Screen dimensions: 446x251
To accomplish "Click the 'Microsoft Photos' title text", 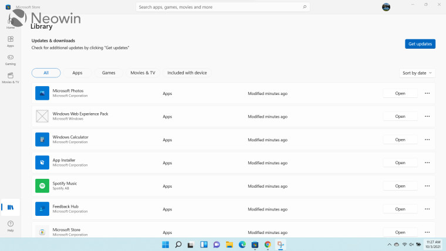I will tap(68, 91).
